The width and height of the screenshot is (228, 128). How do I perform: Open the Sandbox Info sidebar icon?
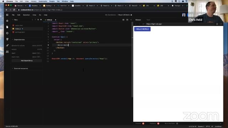pyautogui.click(x=7, y=21)
